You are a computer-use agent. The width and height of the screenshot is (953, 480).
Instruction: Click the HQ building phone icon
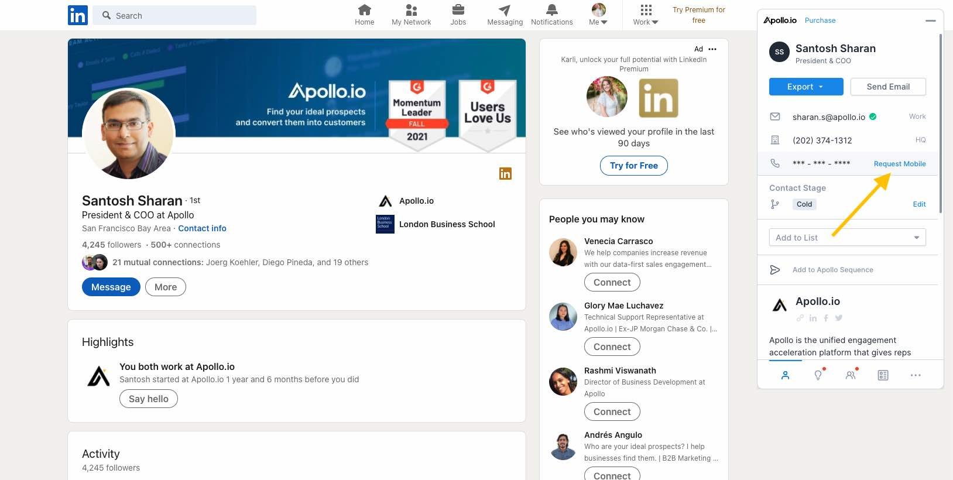(x=775, y=140)
